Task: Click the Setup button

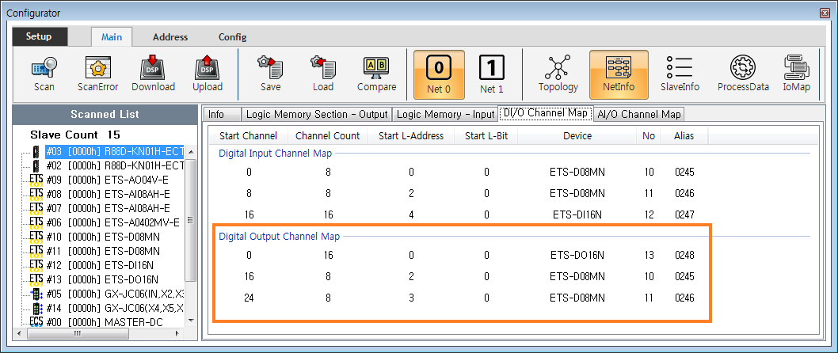Action: [39, 36]
